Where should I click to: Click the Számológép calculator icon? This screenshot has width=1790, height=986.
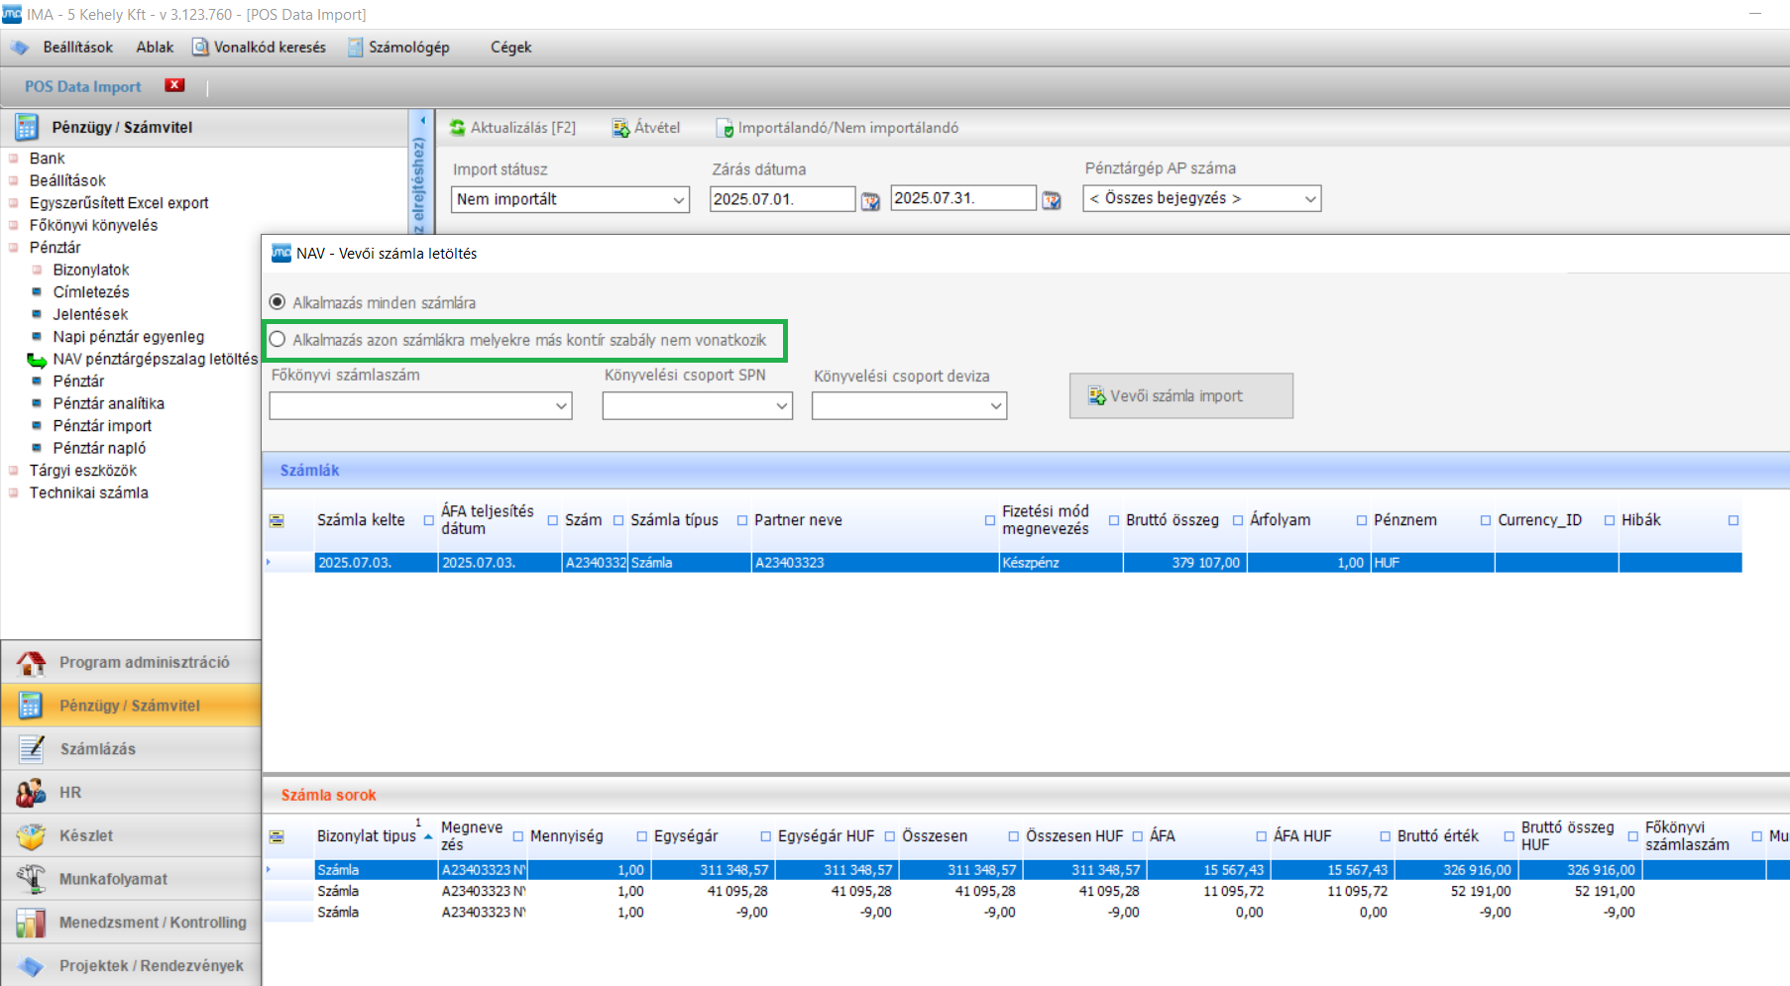click(356, 48)
